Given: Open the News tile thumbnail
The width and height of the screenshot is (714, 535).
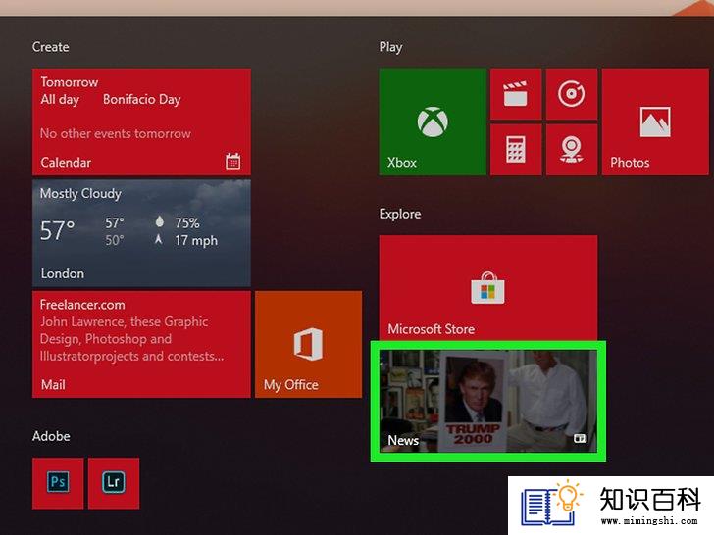Looking at the screenshot, I should 488,401.
